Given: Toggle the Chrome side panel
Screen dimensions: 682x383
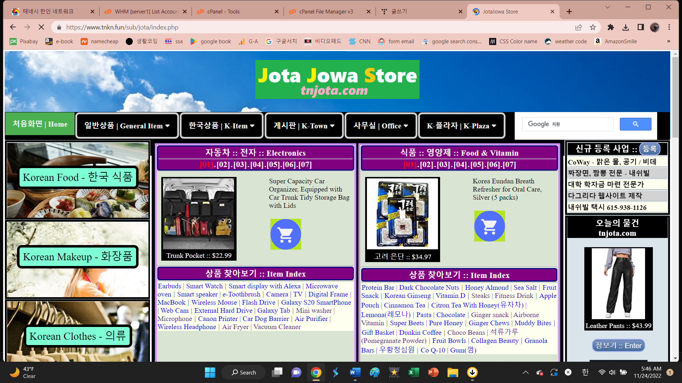Looking at the screenshot, I should tap(640, 27).
